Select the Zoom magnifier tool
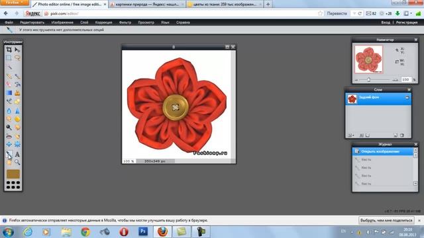 [x=17, y=162]
